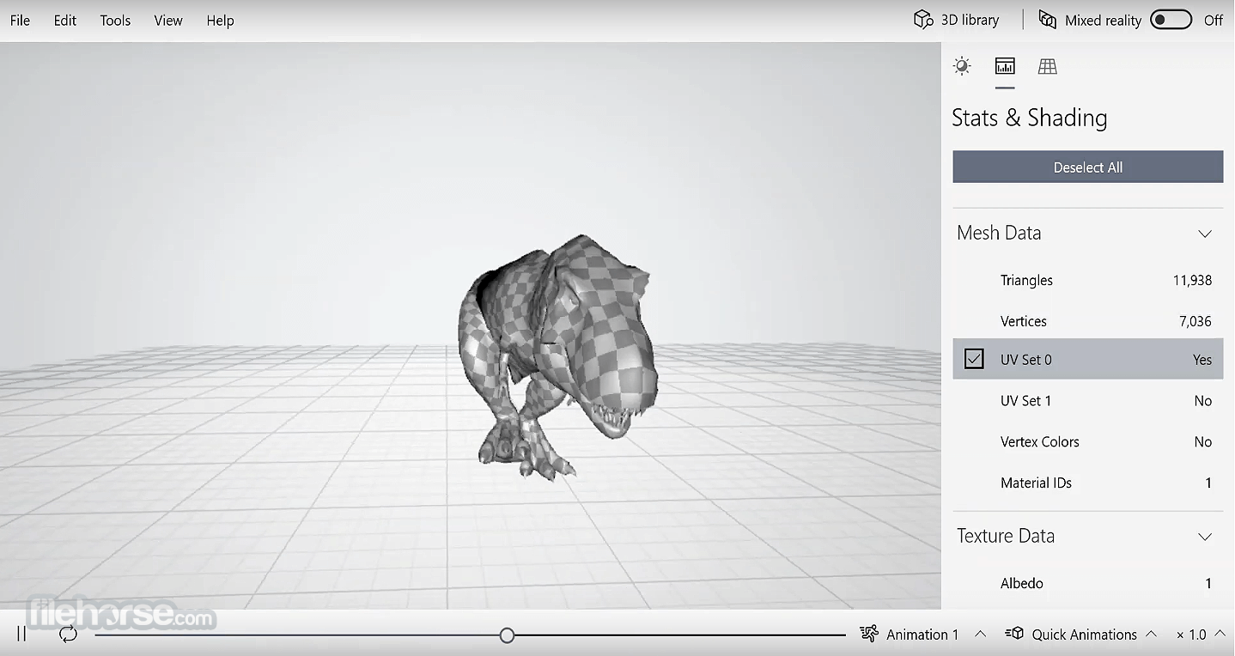Click the Mixed reality icon

[1047, 20]
